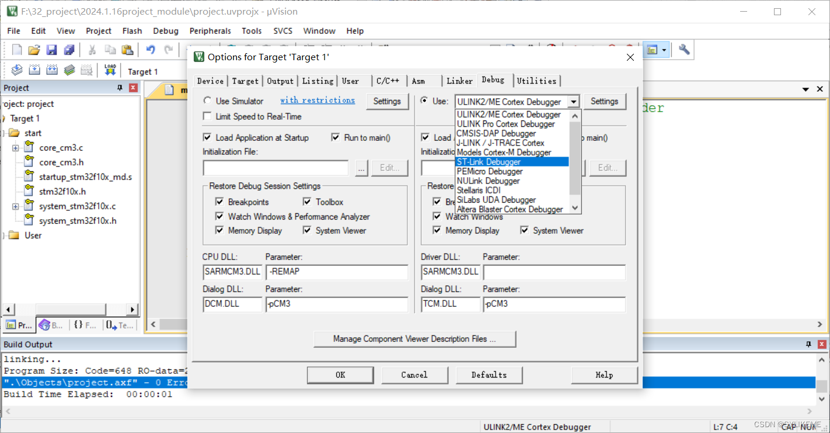
Task: Click the Cut scissors icon
Action: [x=92, y=50]
